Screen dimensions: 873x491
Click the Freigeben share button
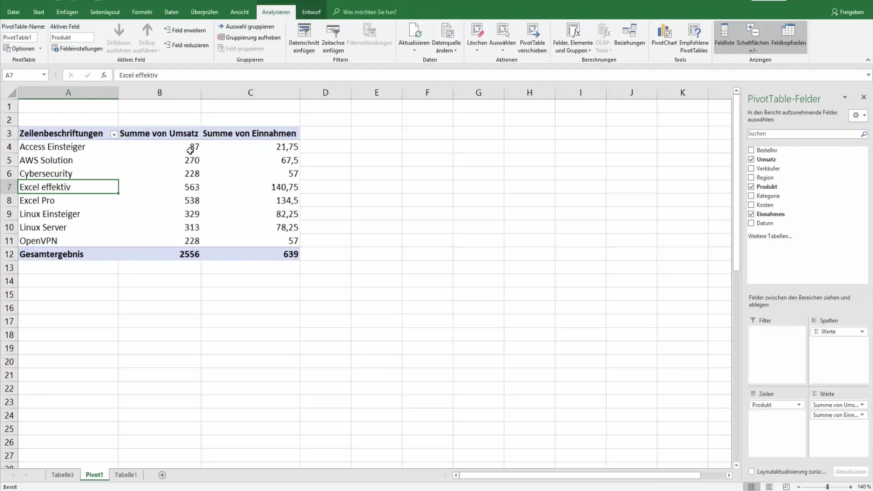[848, 12]
